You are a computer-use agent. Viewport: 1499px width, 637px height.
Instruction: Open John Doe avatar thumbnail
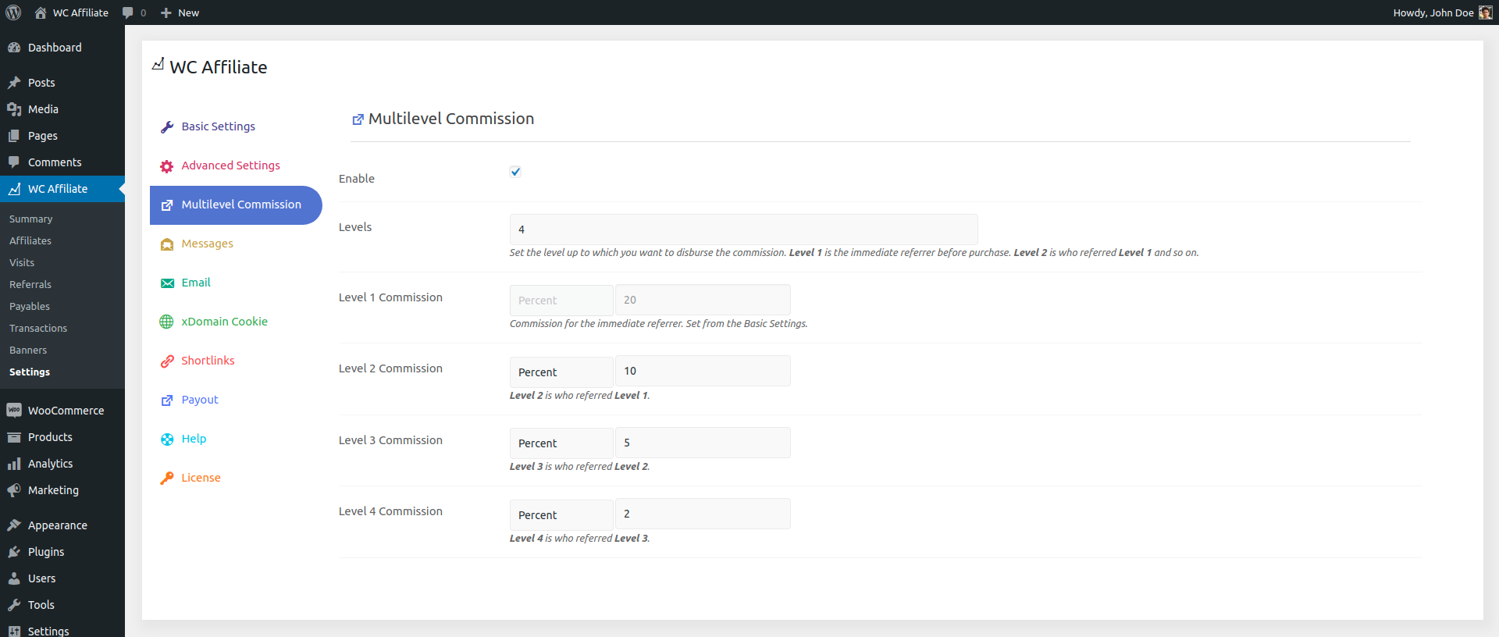1485,12
